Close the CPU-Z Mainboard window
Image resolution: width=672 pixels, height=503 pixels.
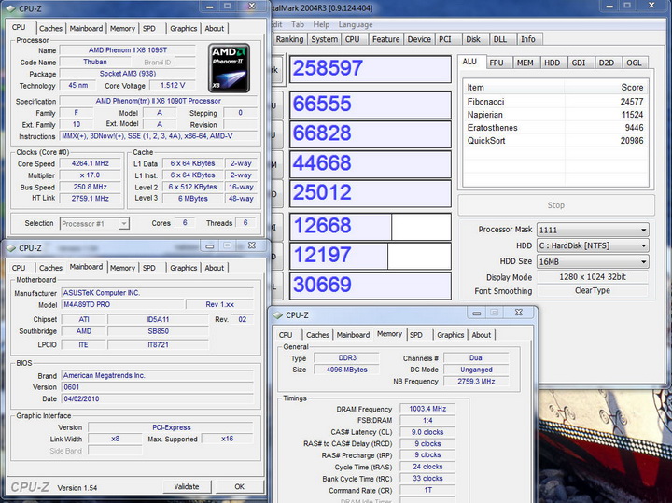pos(252,245)
